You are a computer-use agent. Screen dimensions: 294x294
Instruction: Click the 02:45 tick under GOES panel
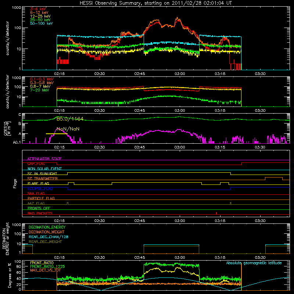pyautogui.click(x=140, y=147)
